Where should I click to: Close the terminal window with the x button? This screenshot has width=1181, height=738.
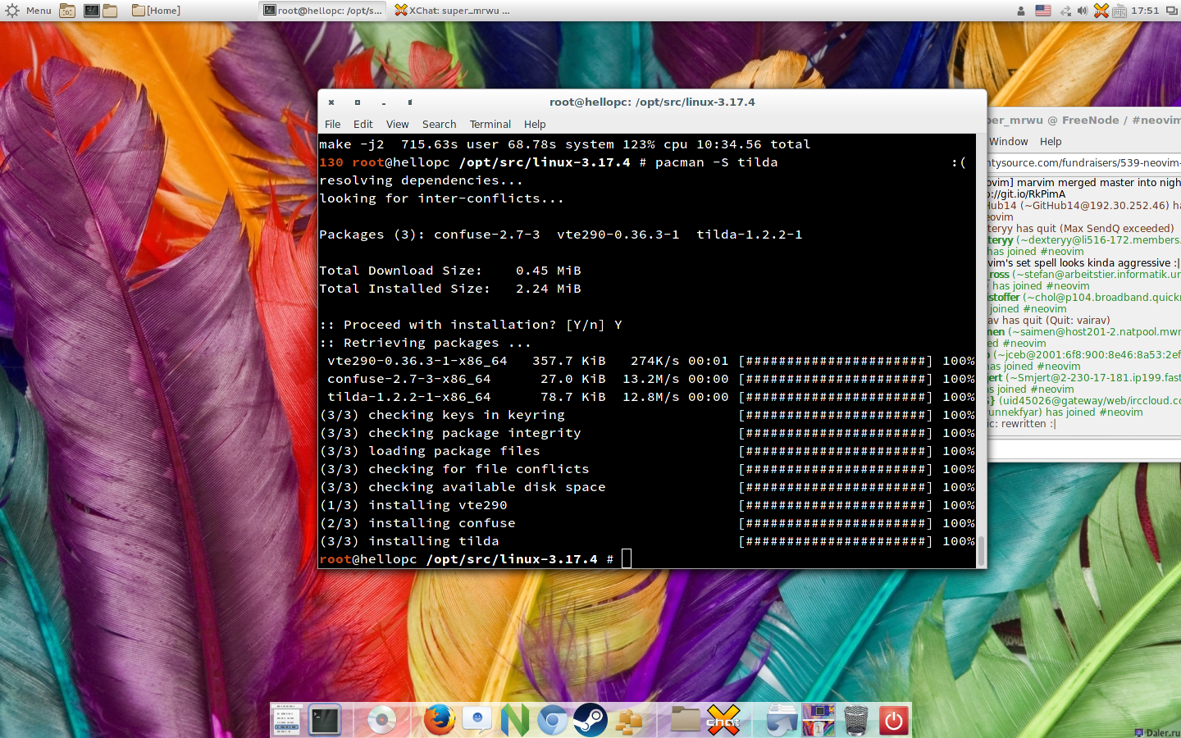(x=331, y=102)
